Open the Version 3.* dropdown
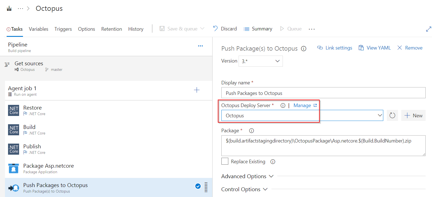 260,61
